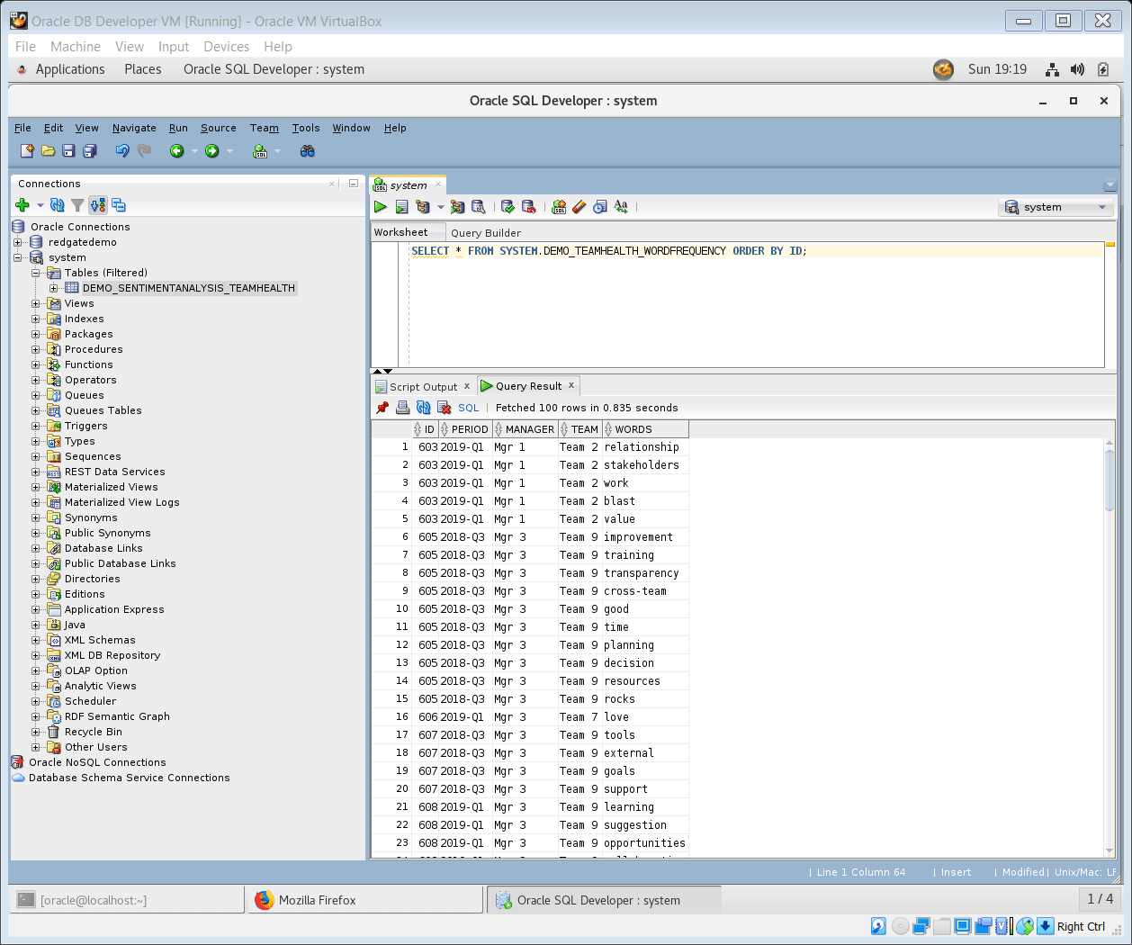Click the volume icon in top bar

coord(1077,69)
